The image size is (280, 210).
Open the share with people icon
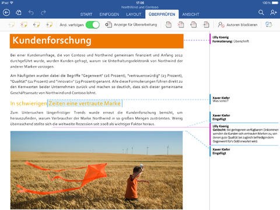[274, 13]
